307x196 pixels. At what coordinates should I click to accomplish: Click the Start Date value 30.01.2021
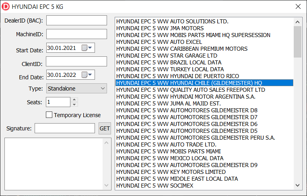[x=62, y=48]
